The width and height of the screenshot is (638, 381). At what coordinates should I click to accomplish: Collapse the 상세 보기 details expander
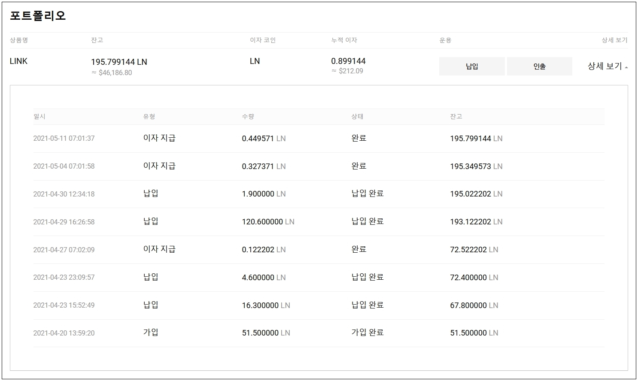click(x=608, y=66)
